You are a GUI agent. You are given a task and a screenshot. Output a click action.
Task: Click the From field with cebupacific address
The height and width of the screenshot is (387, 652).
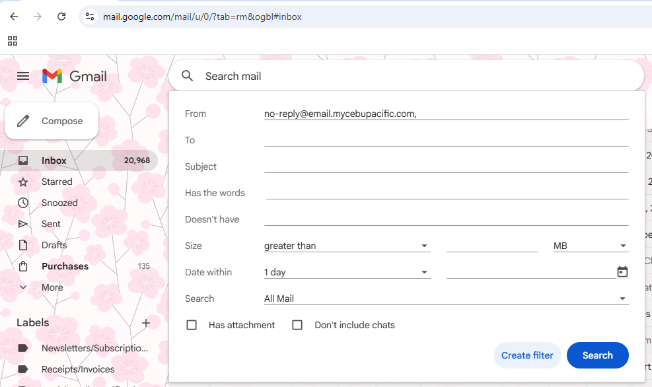[446, 114]
